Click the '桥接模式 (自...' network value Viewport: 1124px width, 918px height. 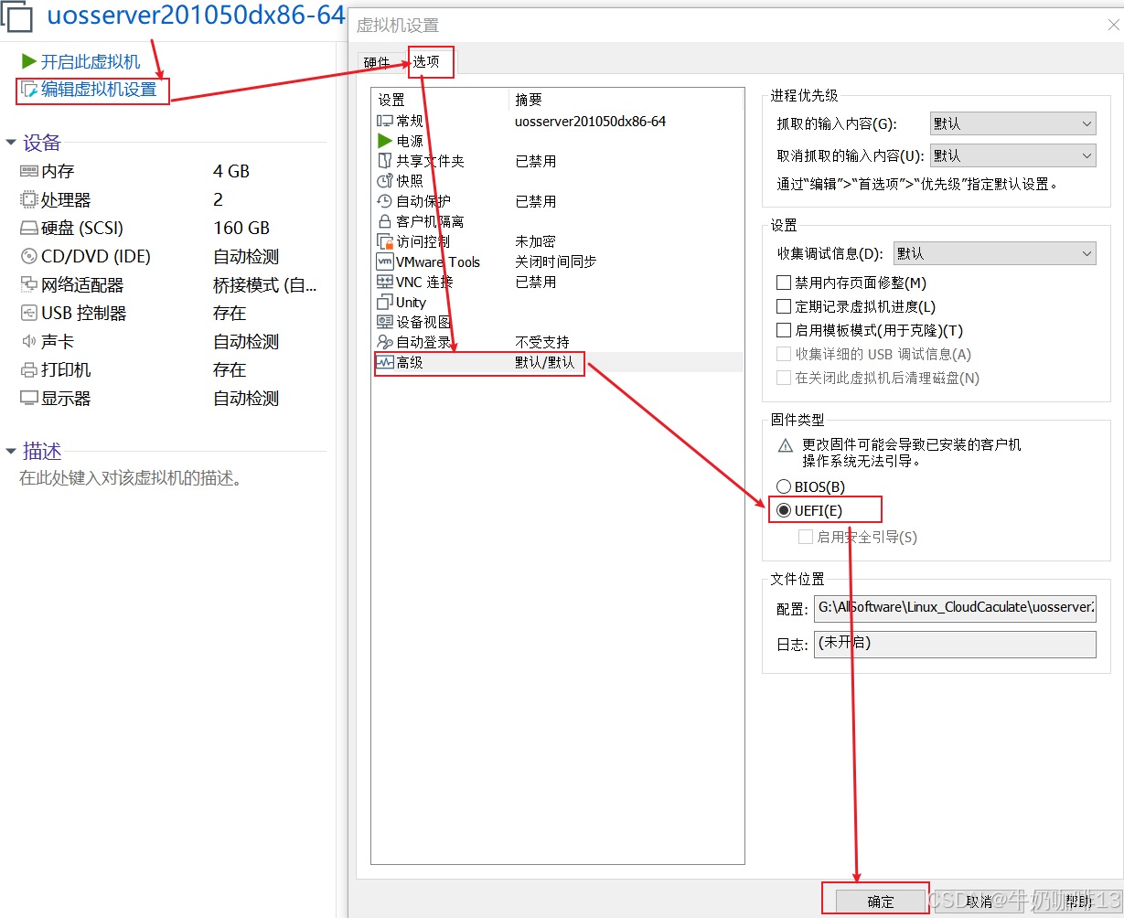[x=265, y=285]
